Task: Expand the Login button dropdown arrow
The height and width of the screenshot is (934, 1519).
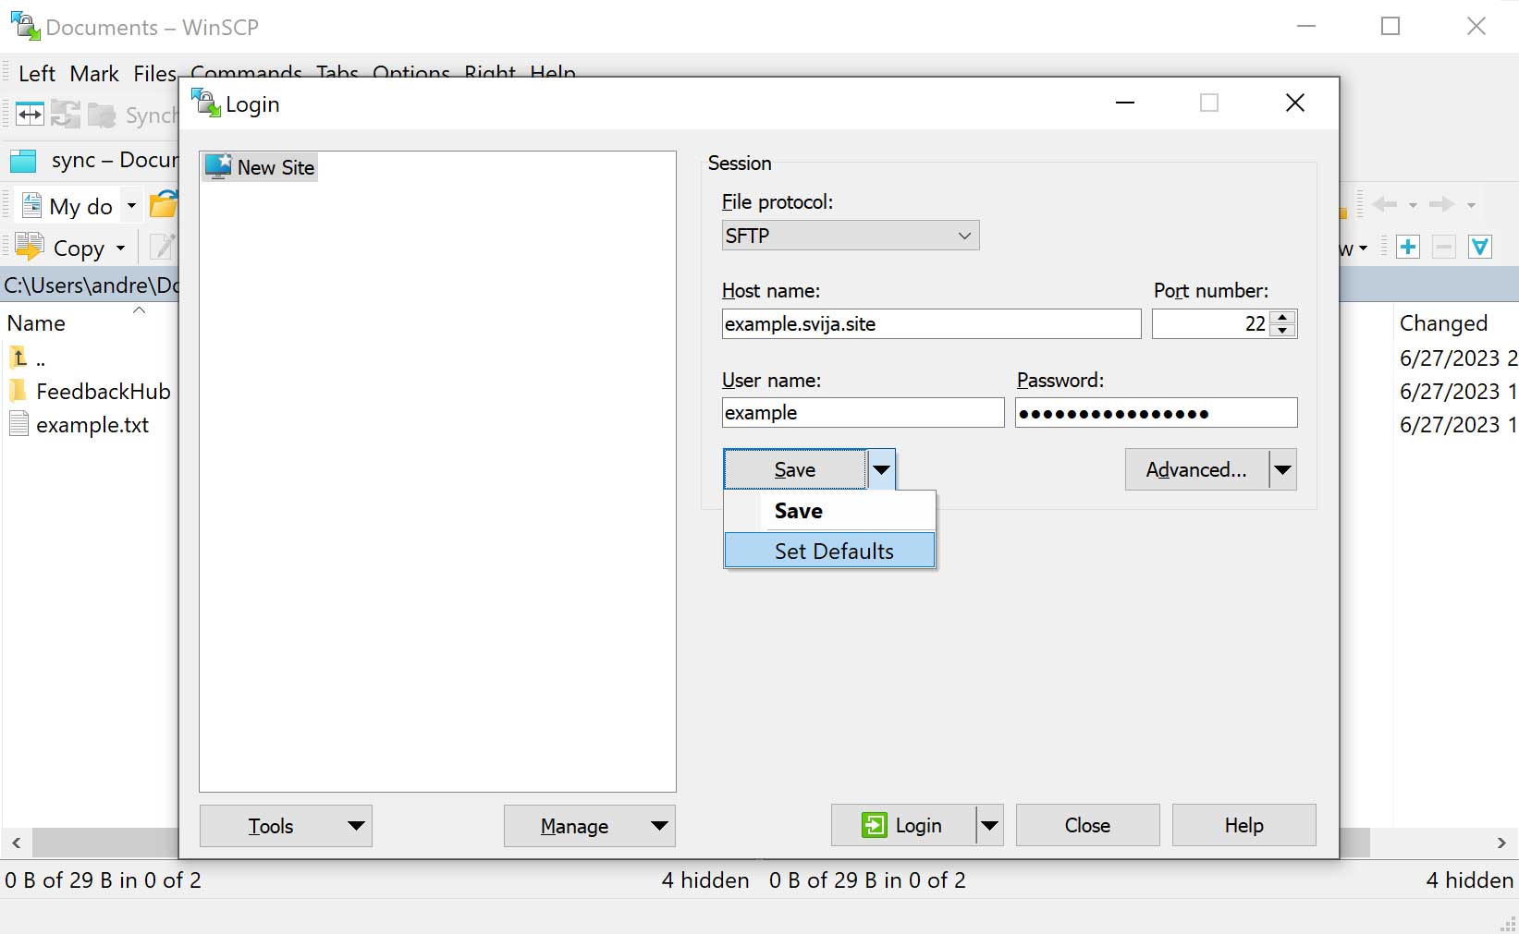Action: [989, 825]
